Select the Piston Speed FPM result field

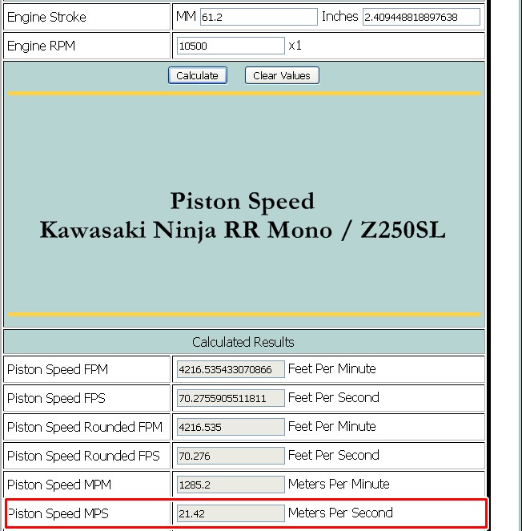pyautogui.click(x=231, y=370)
